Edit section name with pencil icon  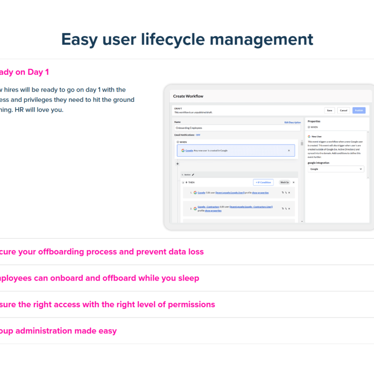193,174
